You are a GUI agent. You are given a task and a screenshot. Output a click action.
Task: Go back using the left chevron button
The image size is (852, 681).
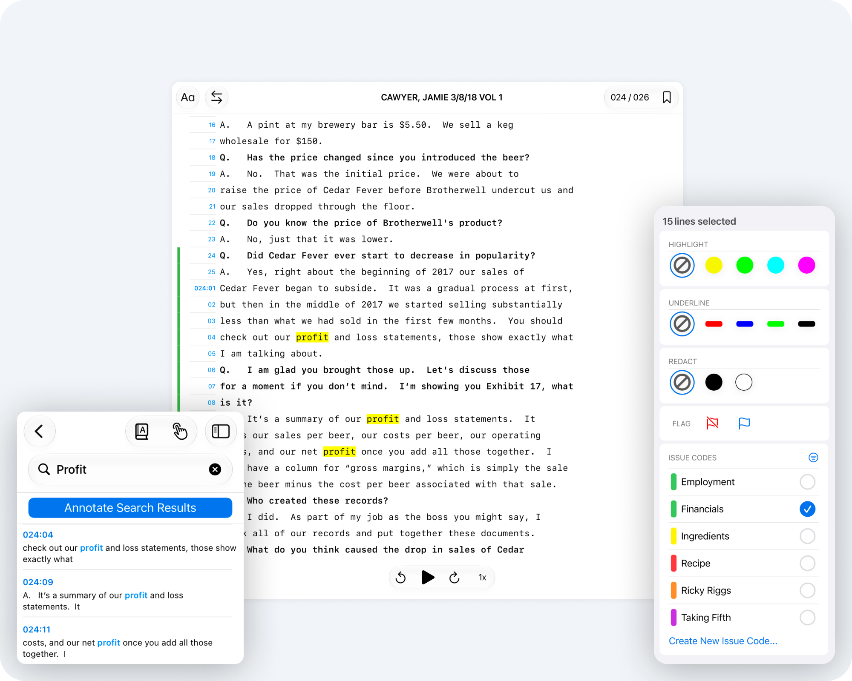pos(40,431)
